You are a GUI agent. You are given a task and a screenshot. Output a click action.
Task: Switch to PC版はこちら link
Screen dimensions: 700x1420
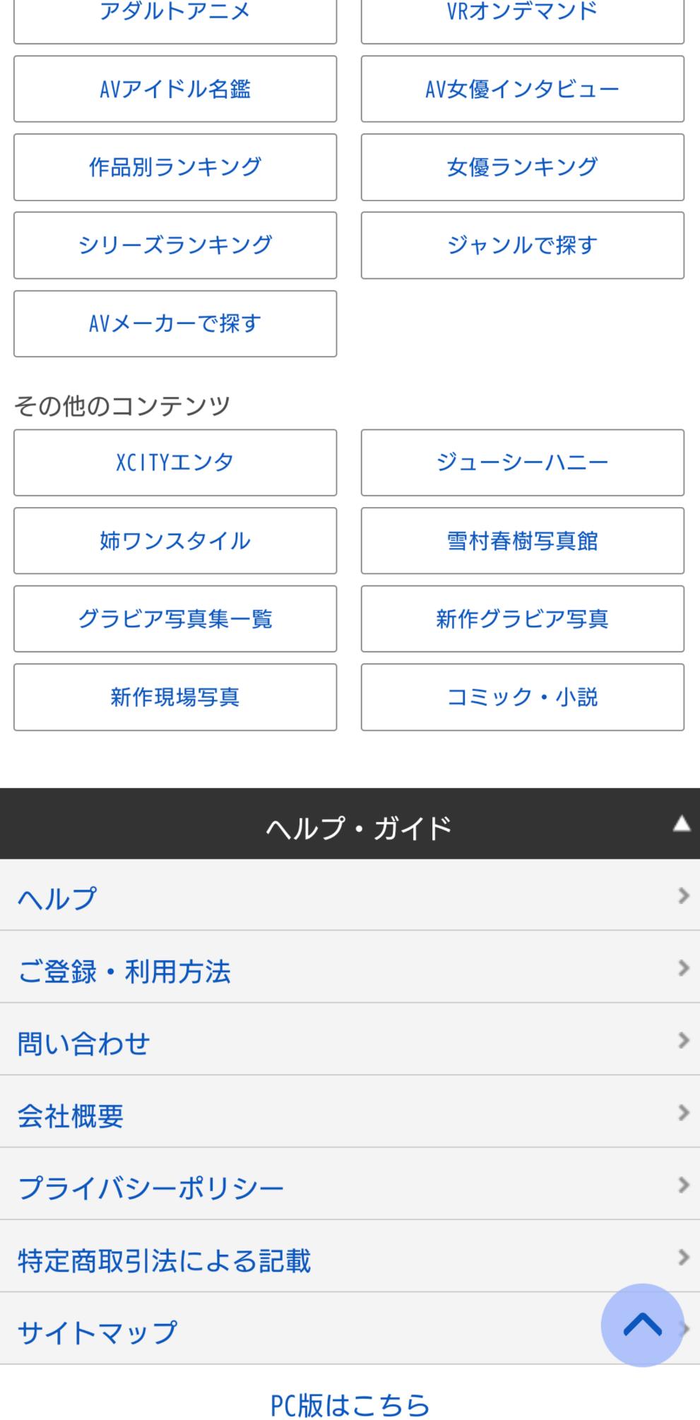point(350,1404)
